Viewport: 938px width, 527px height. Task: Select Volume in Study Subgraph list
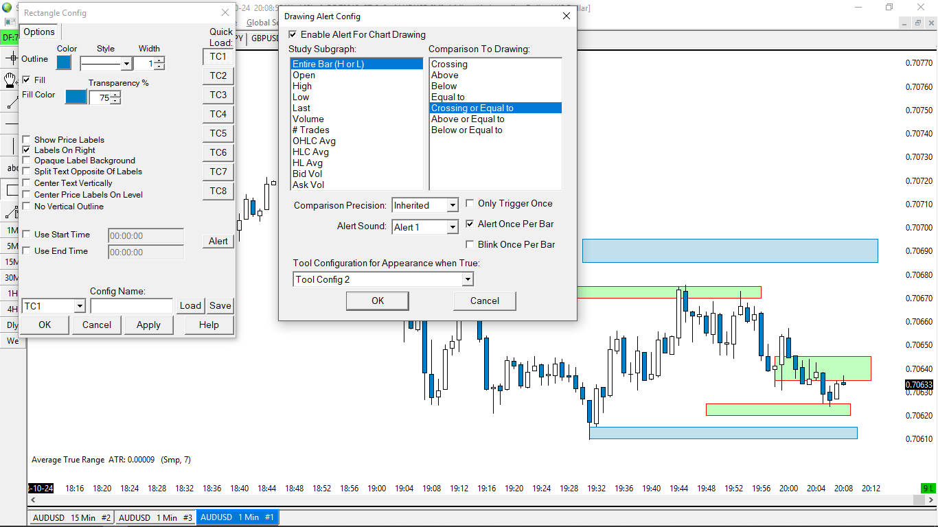point(356,119)
